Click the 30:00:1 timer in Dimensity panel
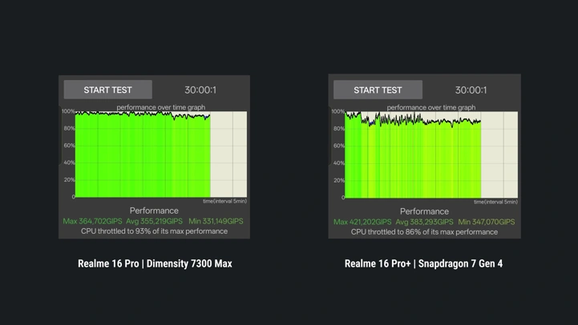Screen dimensions: 578x325 pos(200,90)
